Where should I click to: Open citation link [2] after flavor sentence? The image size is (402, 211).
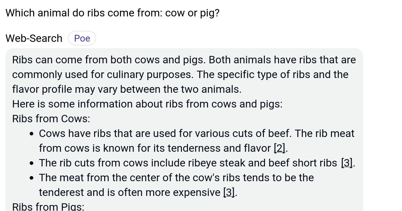tap(279, 148)
